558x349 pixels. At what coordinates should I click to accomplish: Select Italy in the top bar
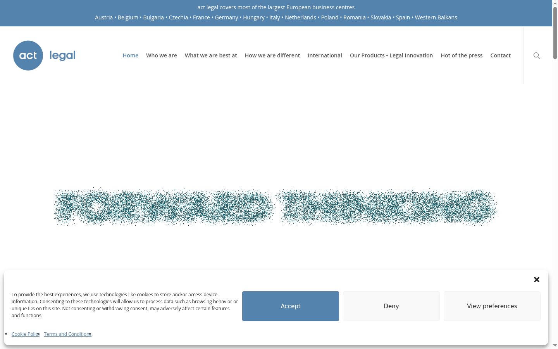[x=275, y=17]
